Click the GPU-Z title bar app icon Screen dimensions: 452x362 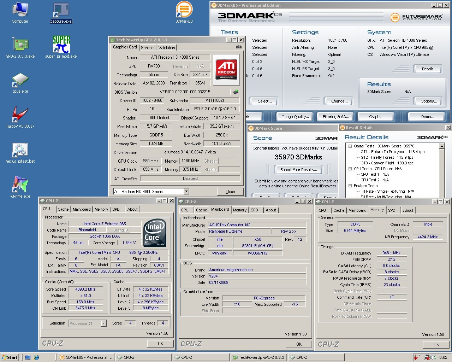click(113, 40)
